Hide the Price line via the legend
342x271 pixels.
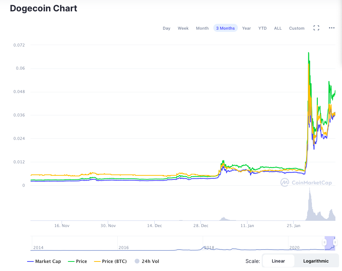coord(77,261)
